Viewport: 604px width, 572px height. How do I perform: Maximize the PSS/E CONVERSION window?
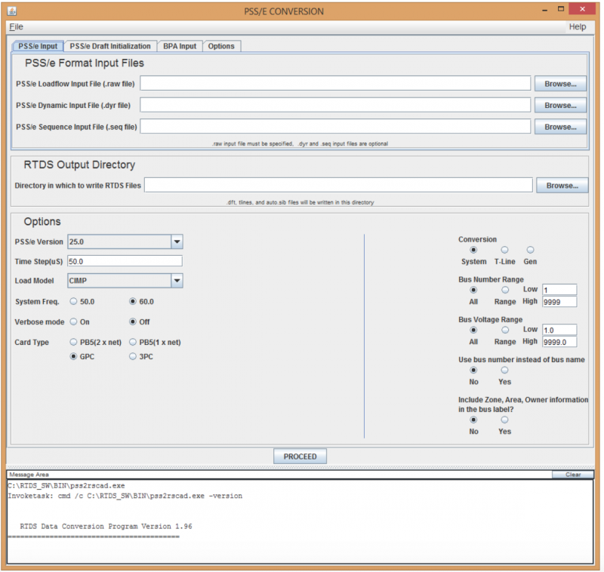pos(561,9)
